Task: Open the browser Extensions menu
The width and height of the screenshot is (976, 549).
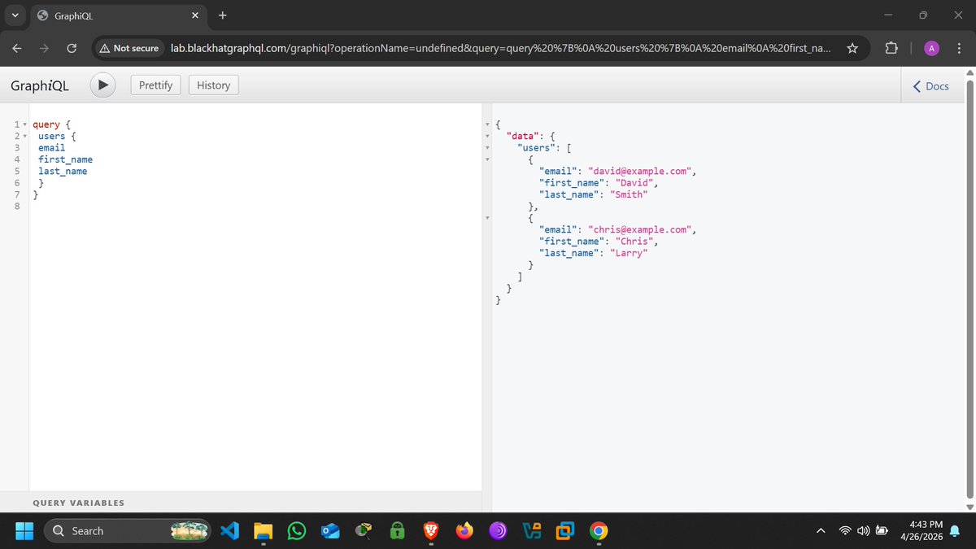Action: (x=891, y=49)
